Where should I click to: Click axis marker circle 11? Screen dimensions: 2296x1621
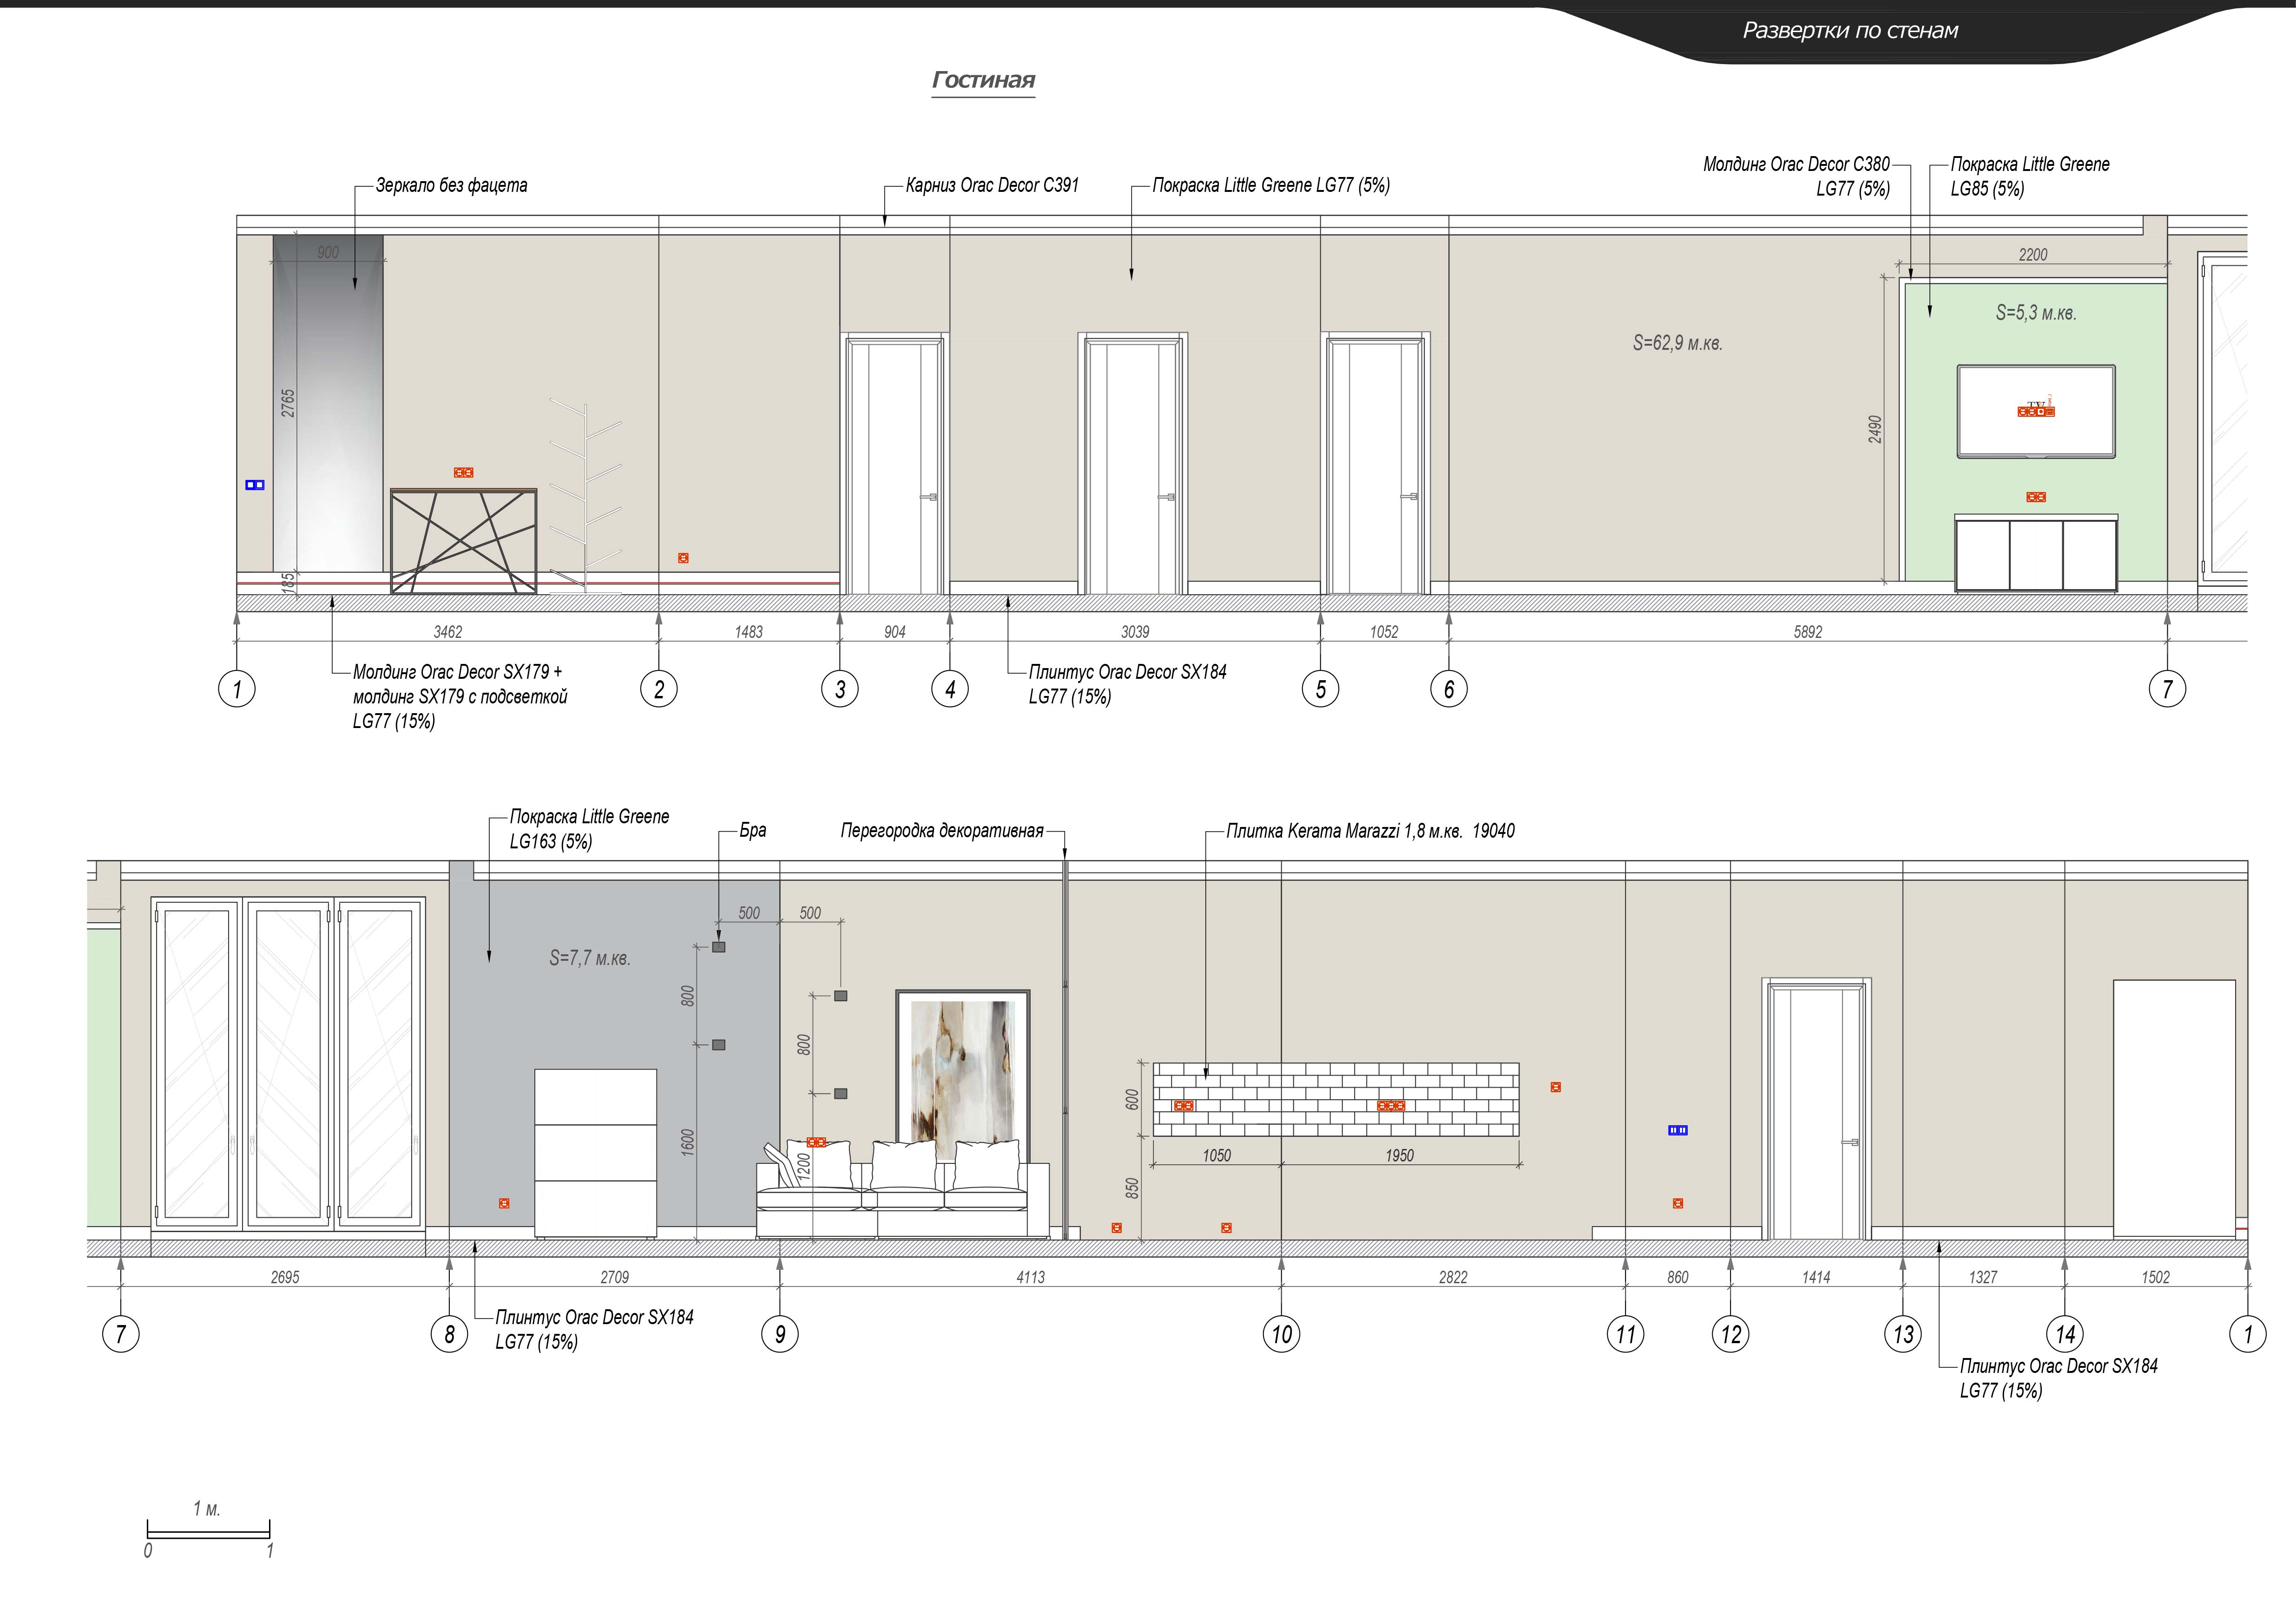point(1626,1334)
